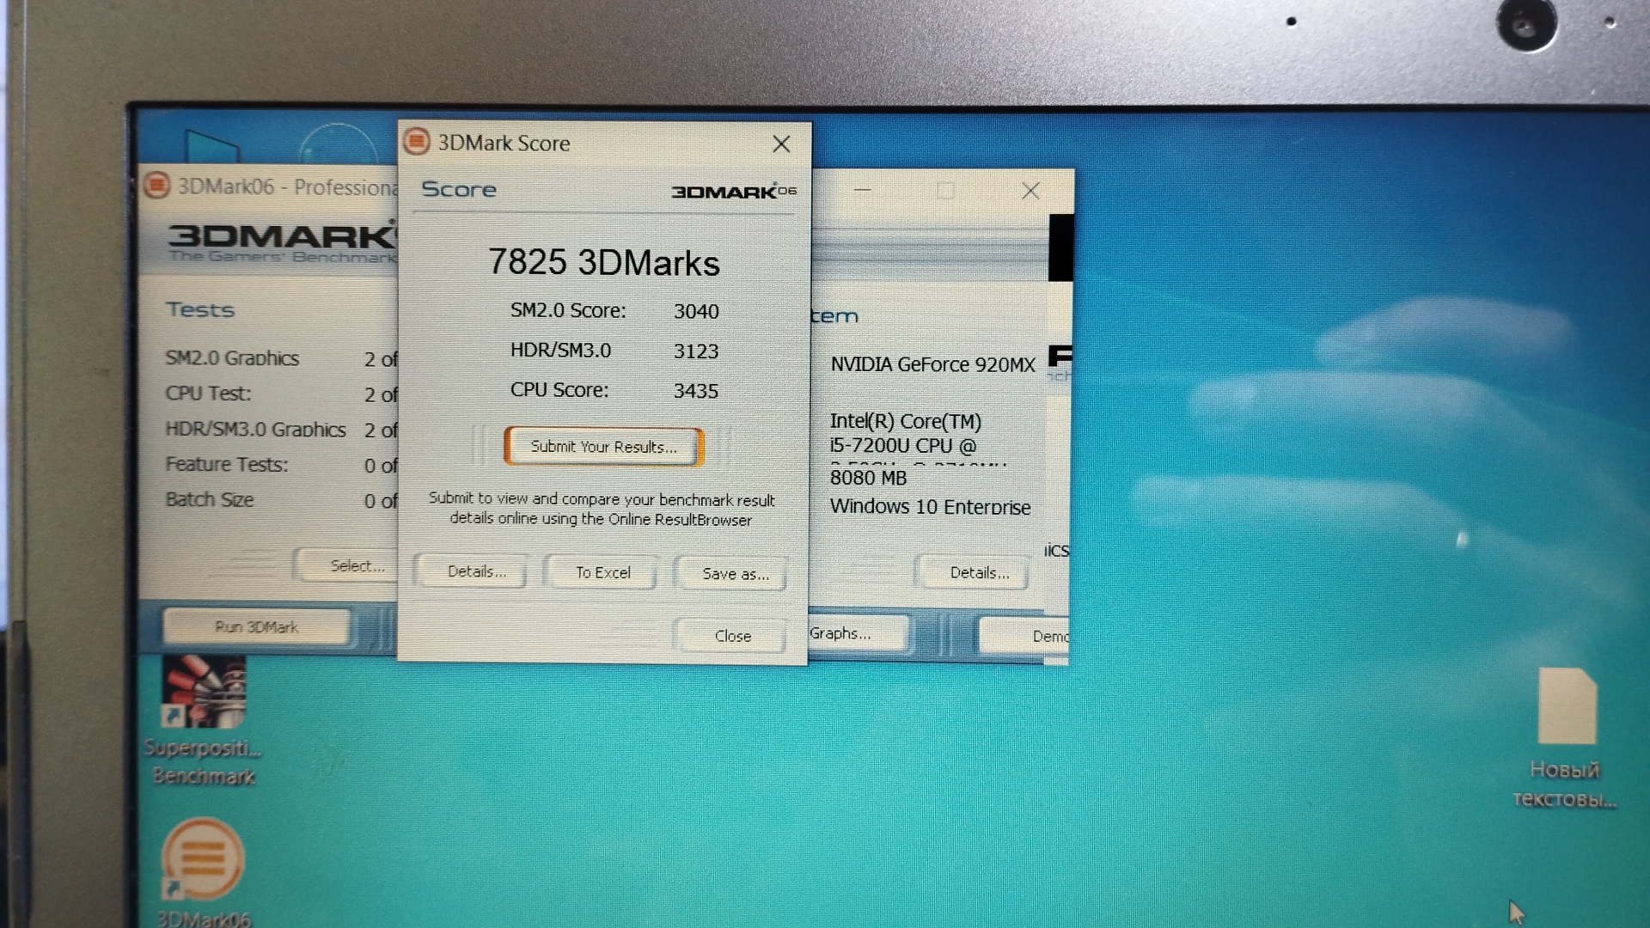Click HDR/SM3.0 value 3123
The height and width of the screenshot is (928, 1650).
[x=696, y=351]
